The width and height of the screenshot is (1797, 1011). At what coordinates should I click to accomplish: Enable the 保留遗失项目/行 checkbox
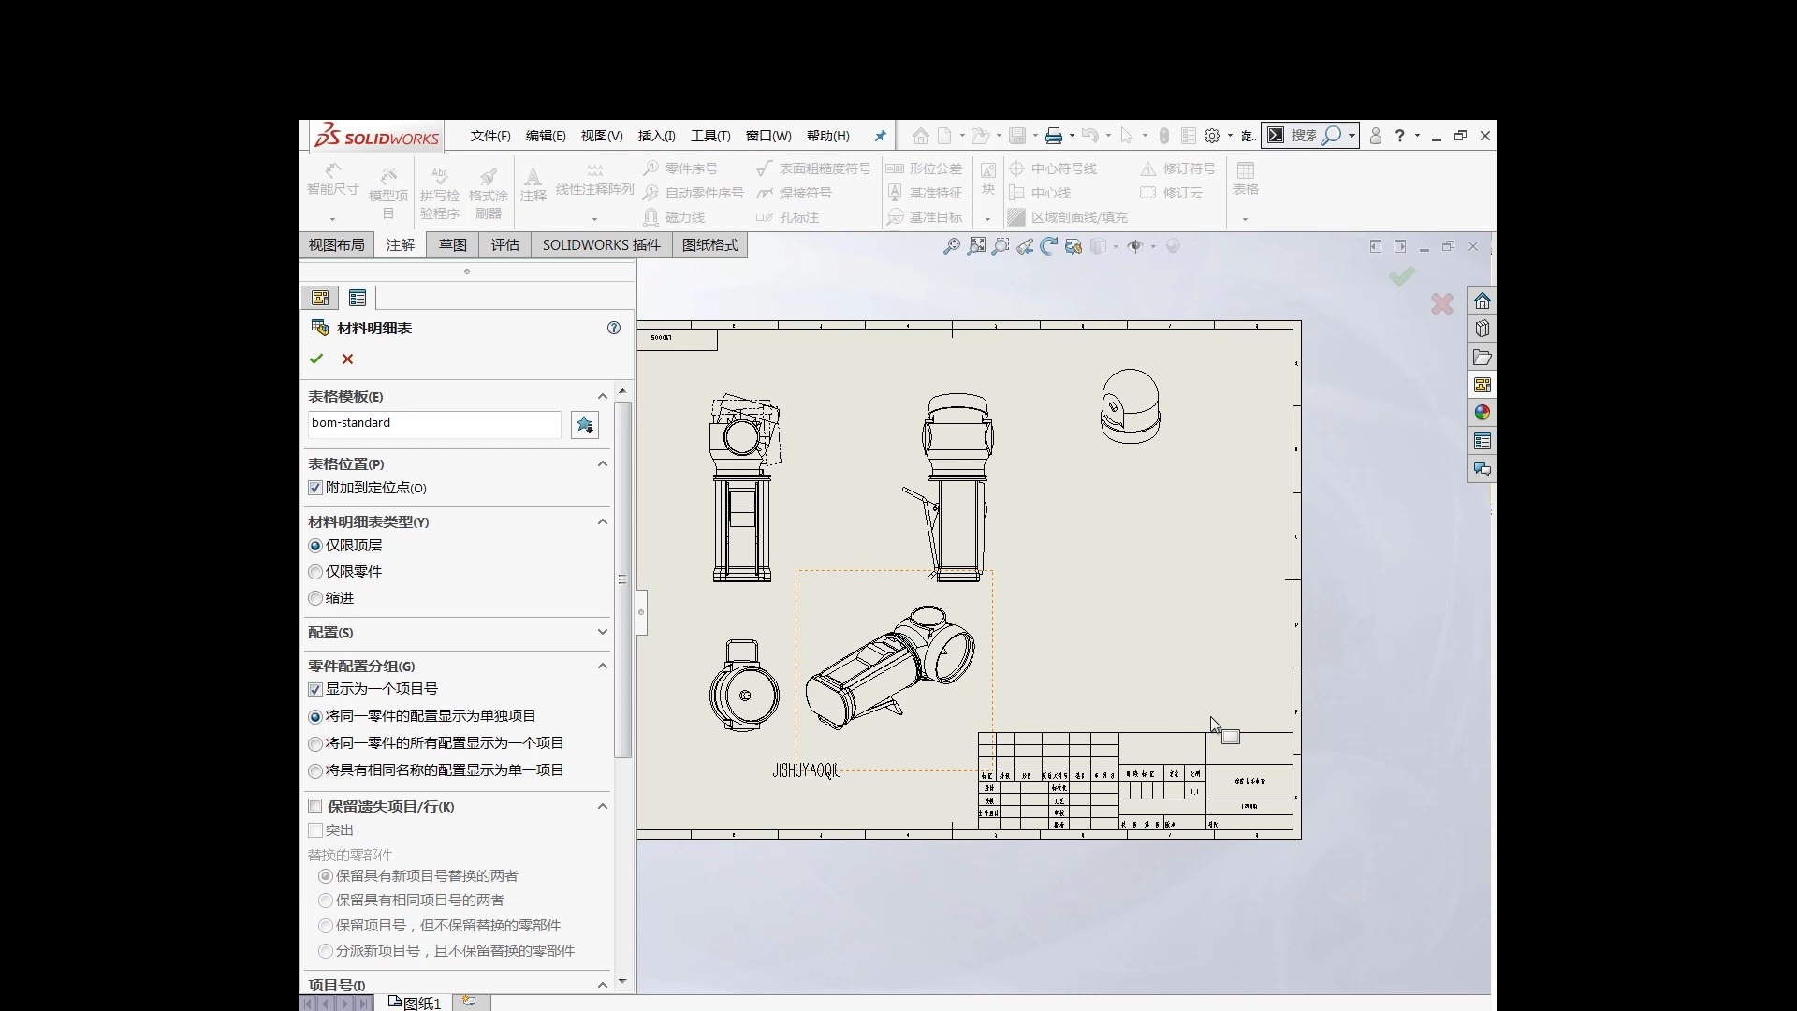(x=315, y=806)
